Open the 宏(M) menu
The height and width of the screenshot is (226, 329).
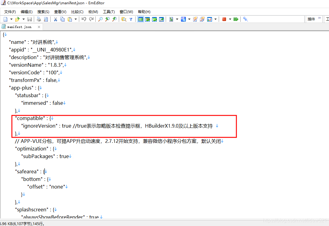[93, 12]
